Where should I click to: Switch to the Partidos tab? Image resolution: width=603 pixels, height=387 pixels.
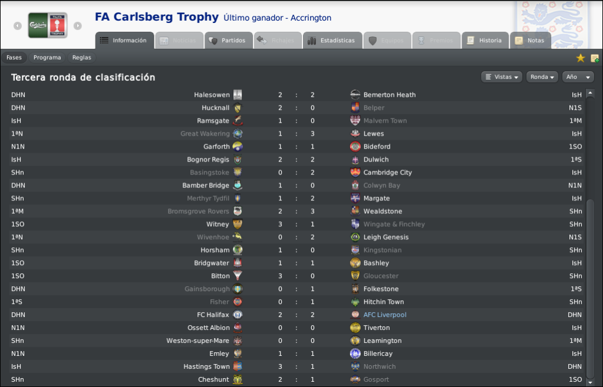click(x=229, y=41)
